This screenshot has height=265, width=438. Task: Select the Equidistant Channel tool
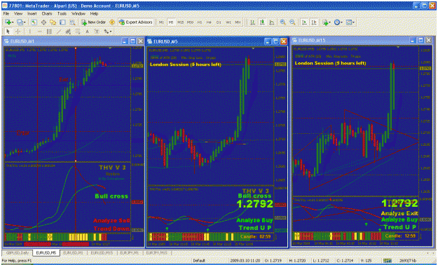pos(49,32)
